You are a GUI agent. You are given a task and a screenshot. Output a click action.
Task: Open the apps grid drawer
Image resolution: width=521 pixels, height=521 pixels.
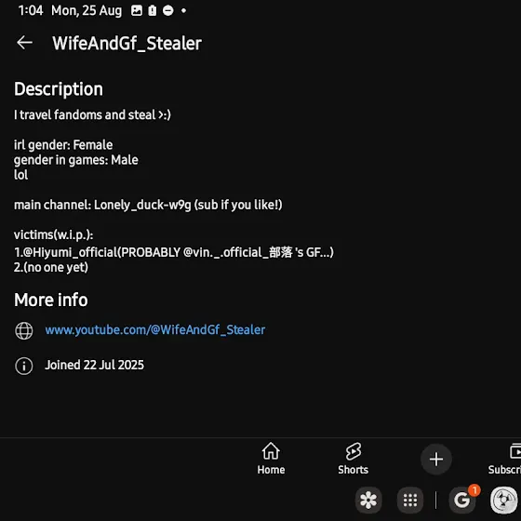pyautogui.click(x=410, y=500)
